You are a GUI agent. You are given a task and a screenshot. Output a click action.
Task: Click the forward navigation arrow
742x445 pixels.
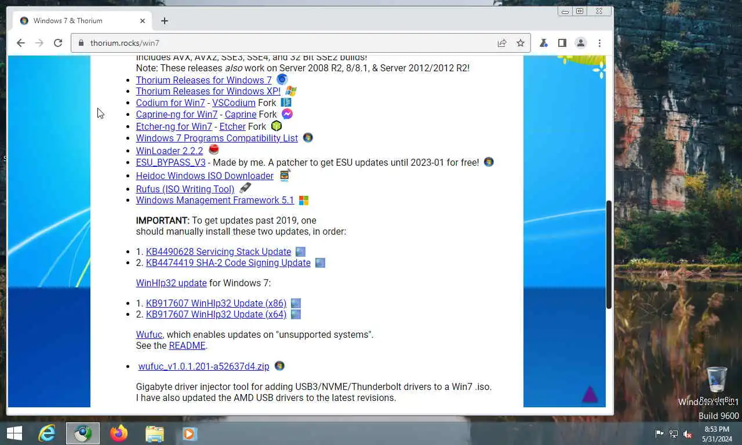(39, 43)
